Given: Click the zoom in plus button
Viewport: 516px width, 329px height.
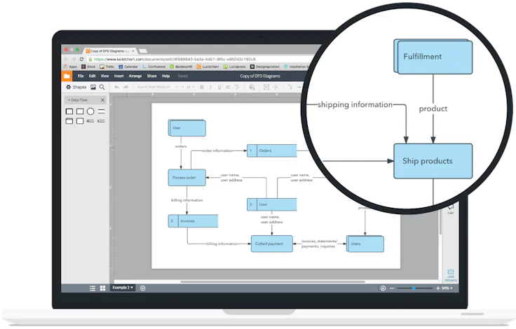Looking at the screenshot, I should (x=437, y=288).
